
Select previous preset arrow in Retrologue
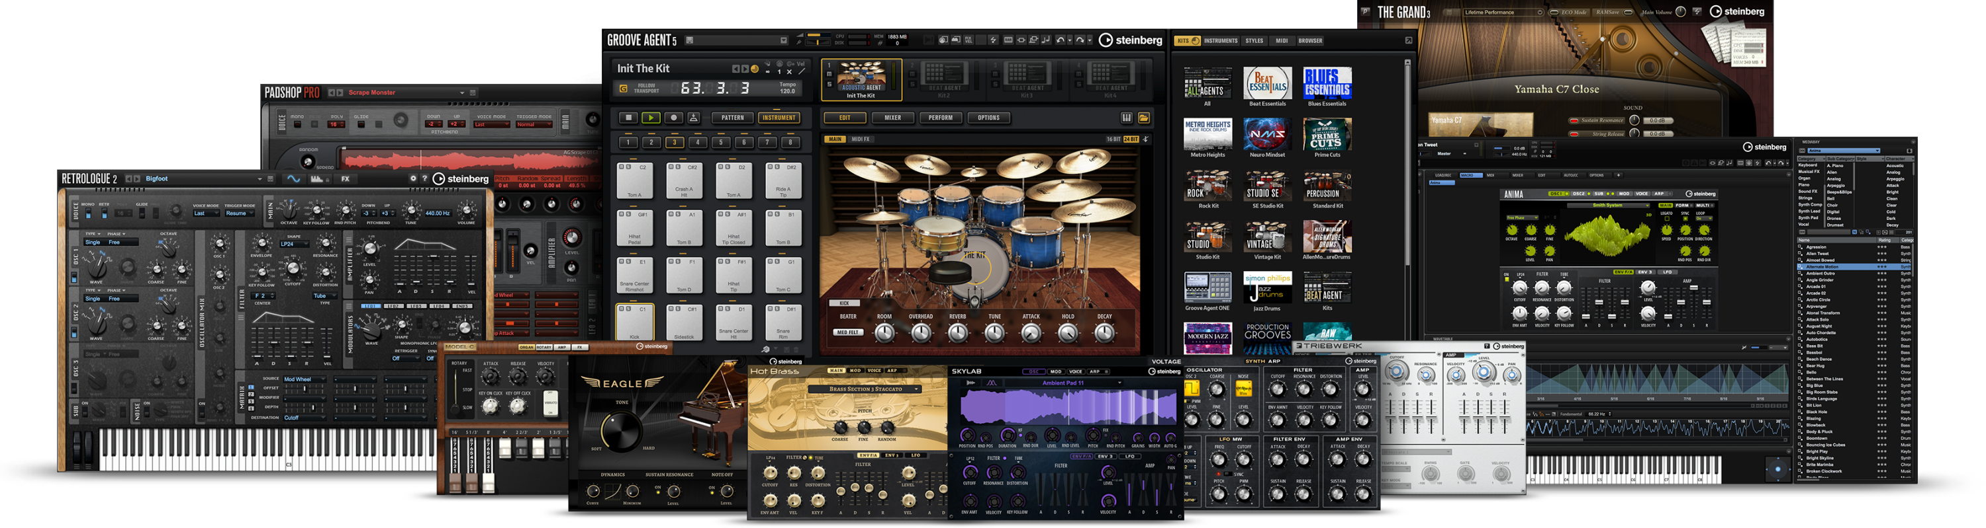(x=128, y=178)
